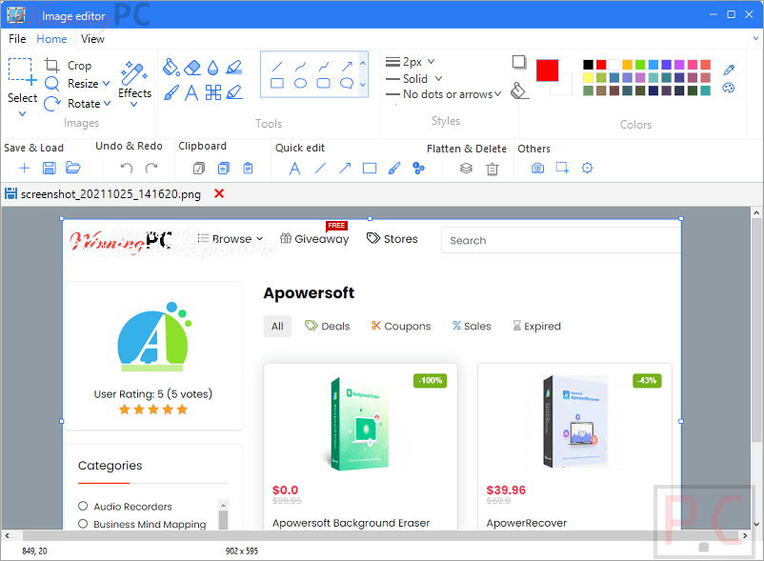Click the ApowerRecover product box thumbnail
764x561 pixels.
click(x=575, y=422)
